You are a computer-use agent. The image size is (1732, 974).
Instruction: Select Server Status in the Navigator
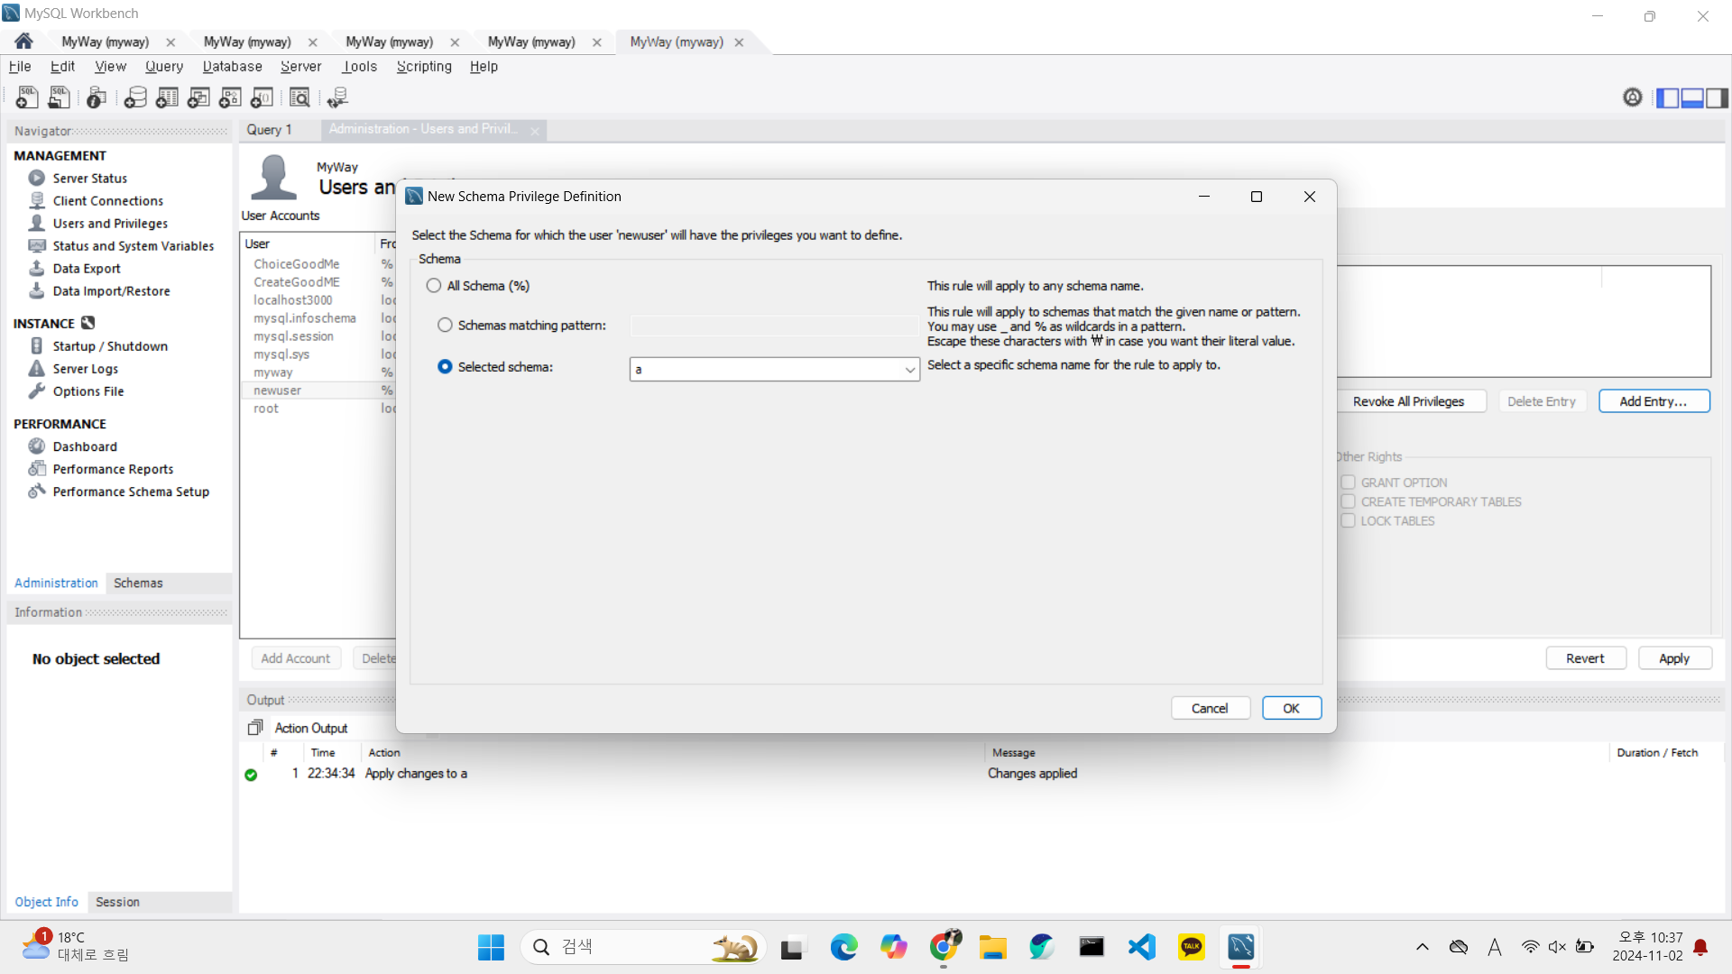click(x=89, y=179)
